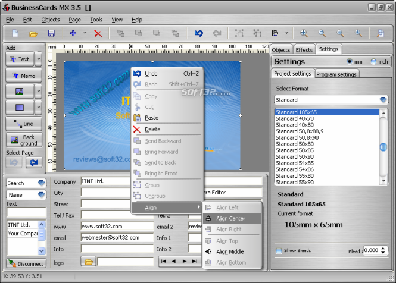Click the print preview icon at toolbar end
Screen dimensions: 396x283
(x=381, y=33)
